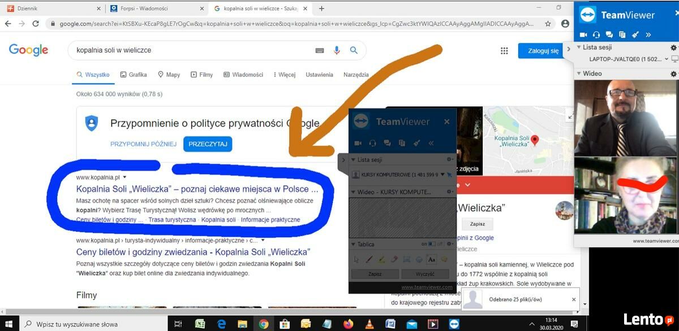Open a new Chrome tab
The image size is (679, 331).
click(x=321, y=8)
